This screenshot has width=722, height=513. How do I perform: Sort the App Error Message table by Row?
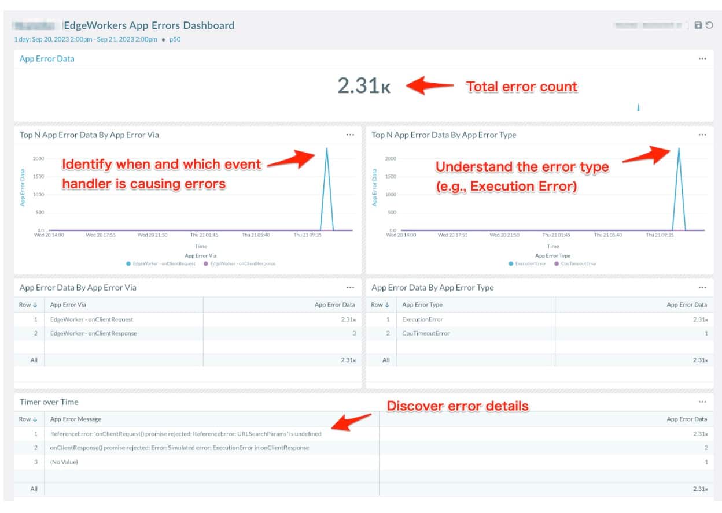(28, 419)
